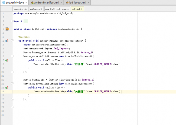This screenshot has height=125, width=176.
Task: Collapse the onCreate method fold at line 12
Action: 12,40
